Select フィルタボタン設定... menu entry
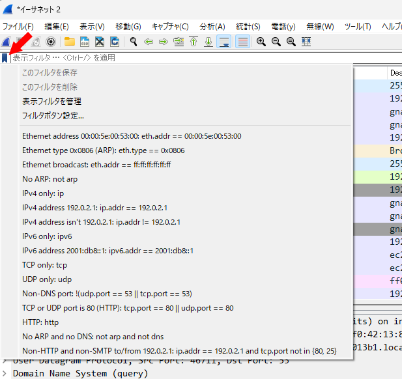The image size is (402, 379). point(185,115)
